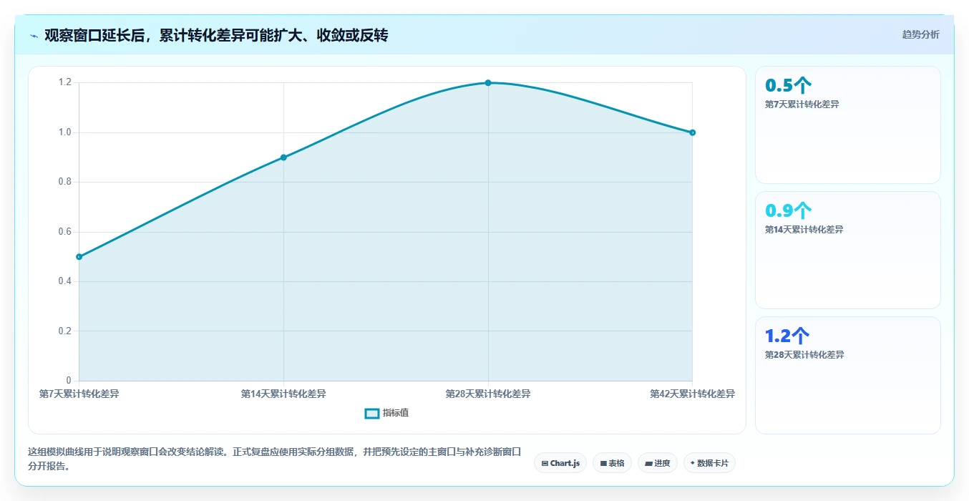Select the 表格 tag chip
The width and height of the screenshot is (969, 501).
click(612, 463)
